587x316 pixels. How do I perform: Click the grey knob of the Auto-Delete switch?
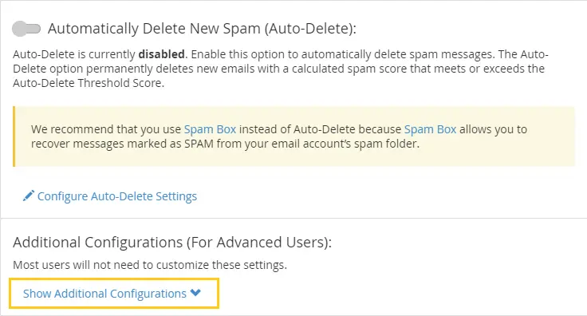(x=19, y=29)
